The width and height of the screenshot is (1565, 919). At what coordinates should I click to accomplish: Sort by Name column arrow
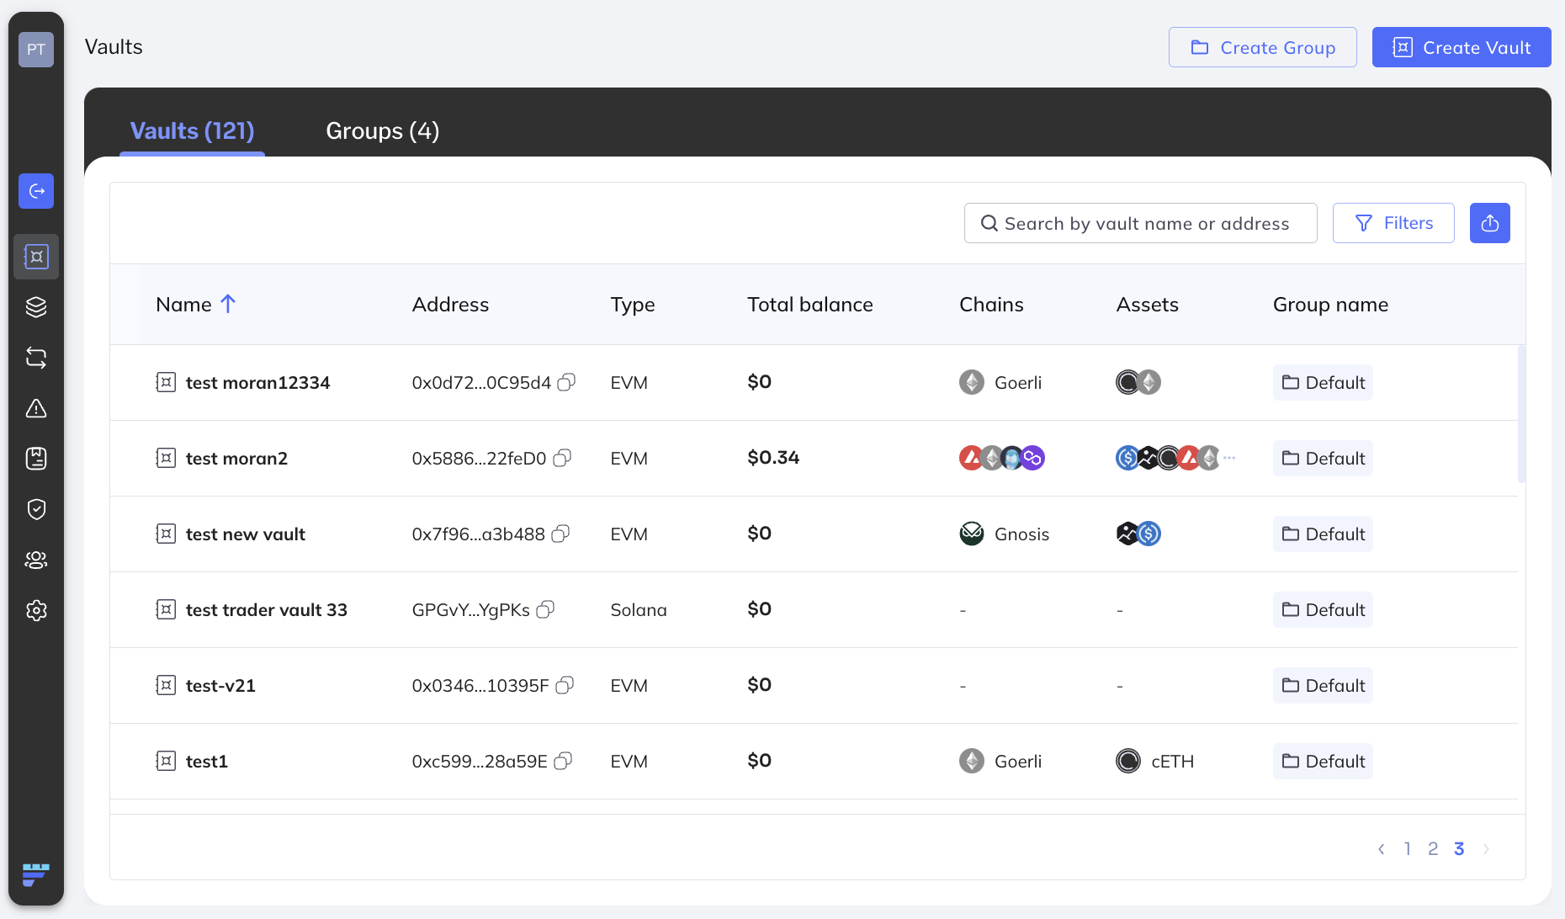(x=228, y=304)
